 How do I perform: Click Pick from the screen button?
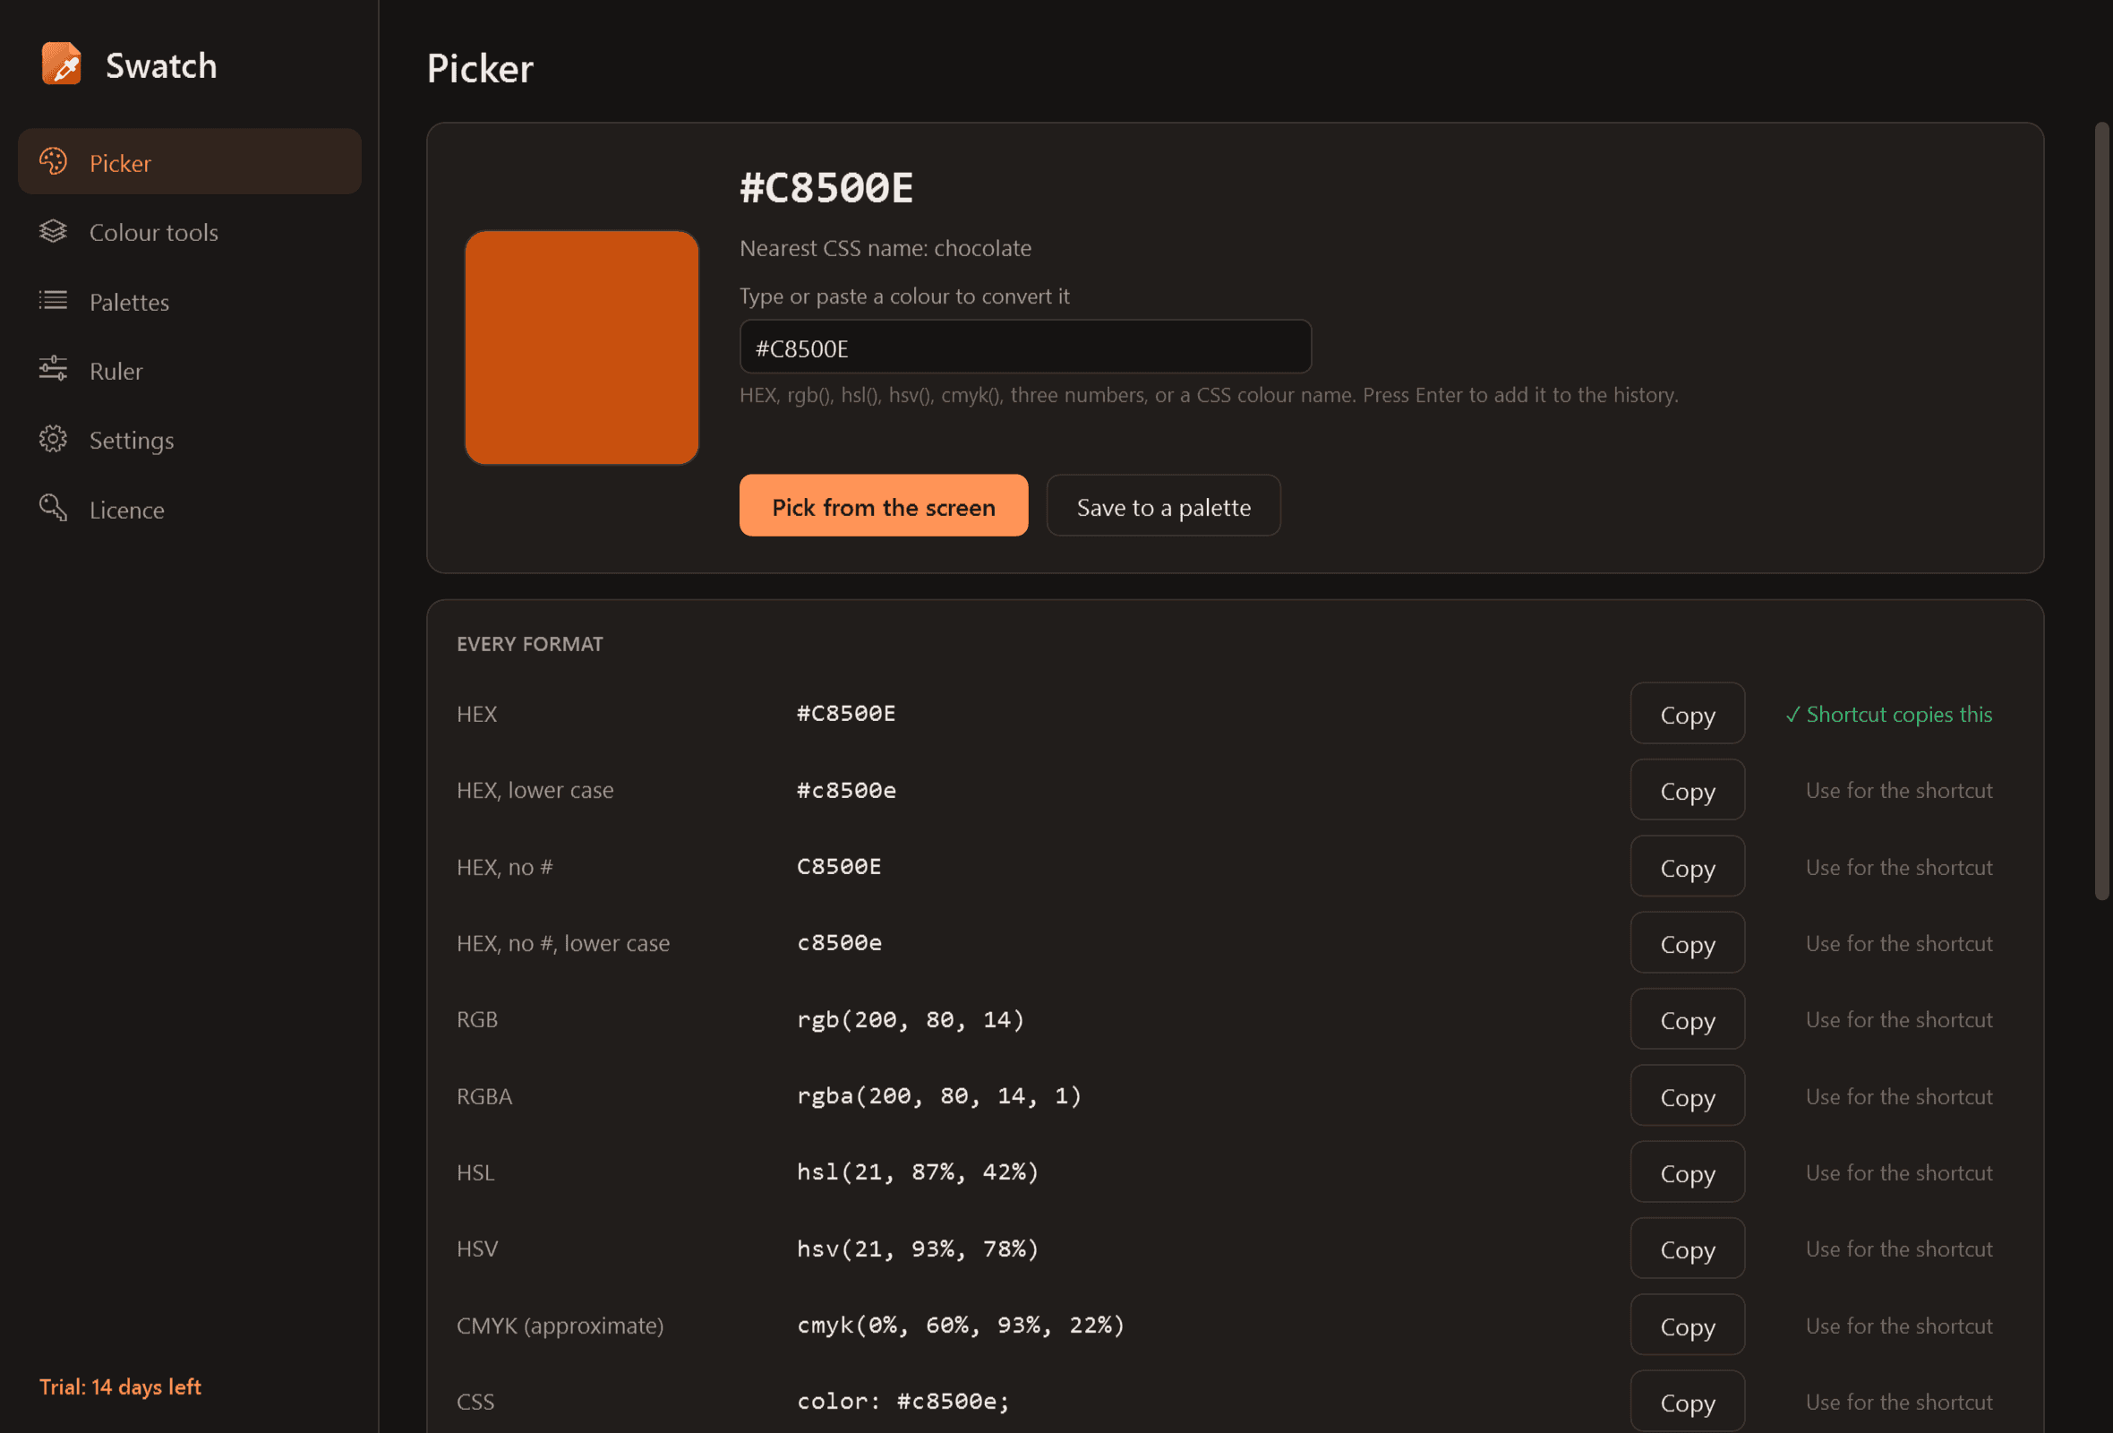[883, 505]
